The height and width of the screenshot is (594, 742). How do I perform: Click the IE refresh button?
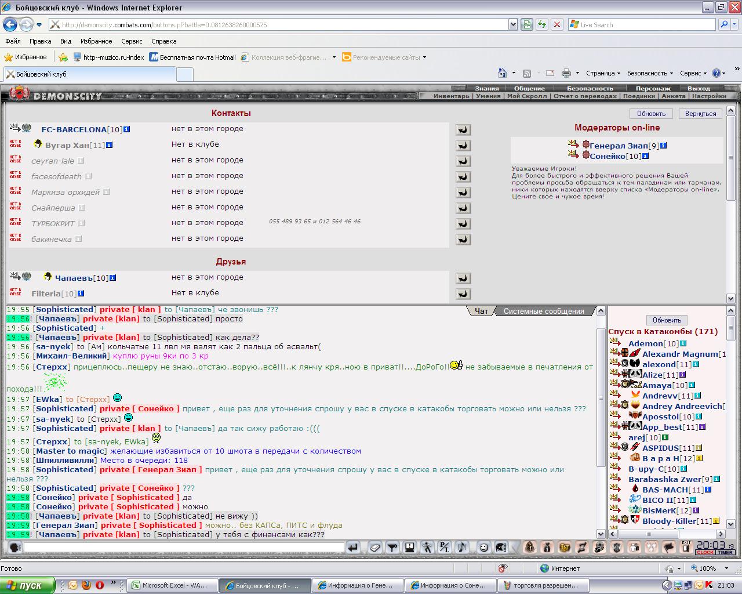(542, 24)
